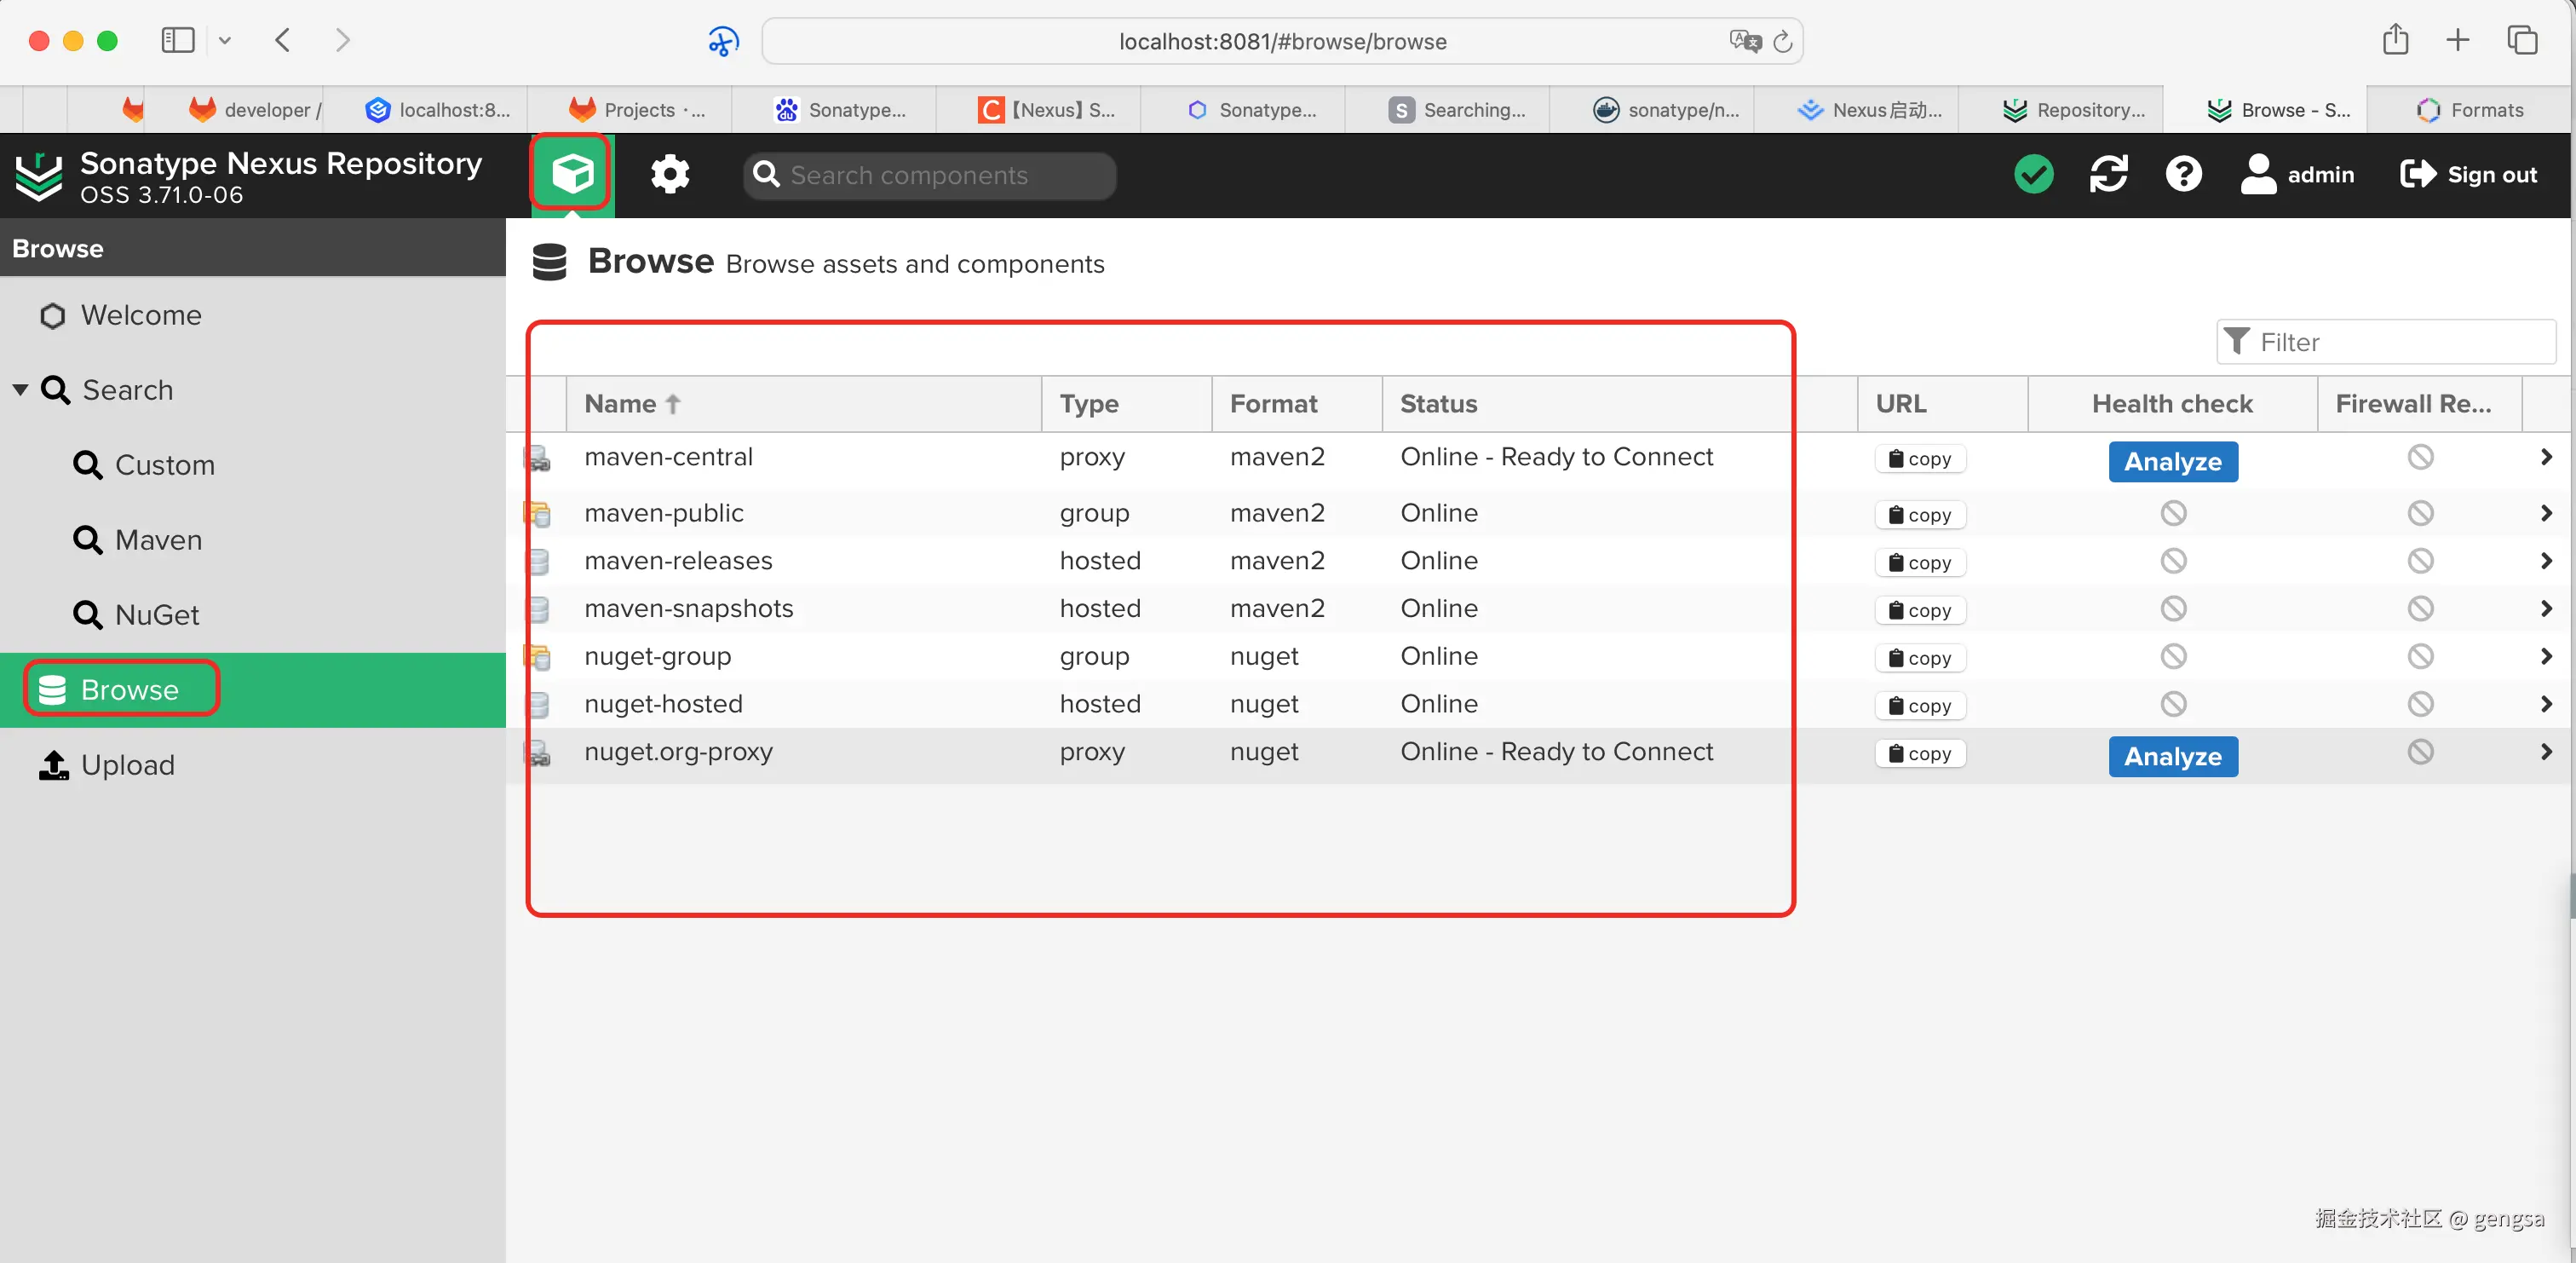Screen dimensions: 2576x1263
Task: Click Analyze for nuget.org-proxy
Action: coord(2173,756)
